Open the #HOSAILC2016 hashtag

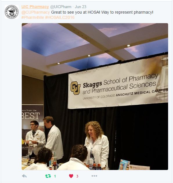point(60,17)
